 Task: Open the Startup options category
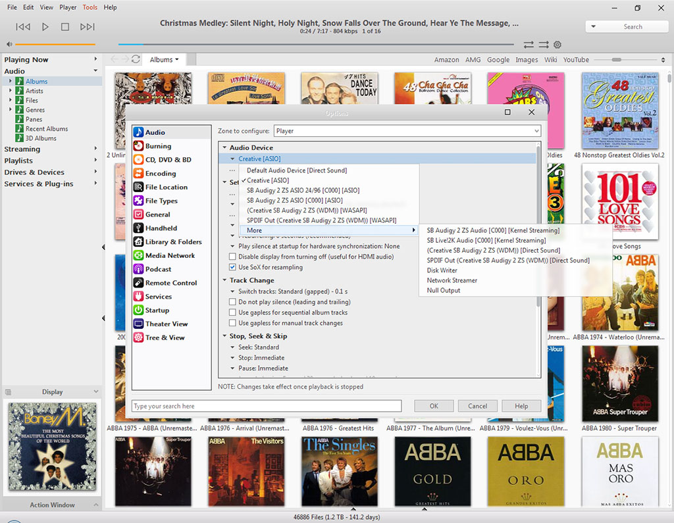(x=171, y=311)
